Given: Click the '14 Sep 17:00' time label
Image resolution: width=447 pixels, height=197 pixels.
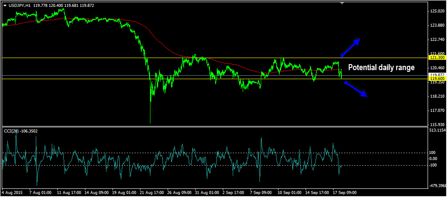Looking at the screenshot, I should [x=317, y=192].
